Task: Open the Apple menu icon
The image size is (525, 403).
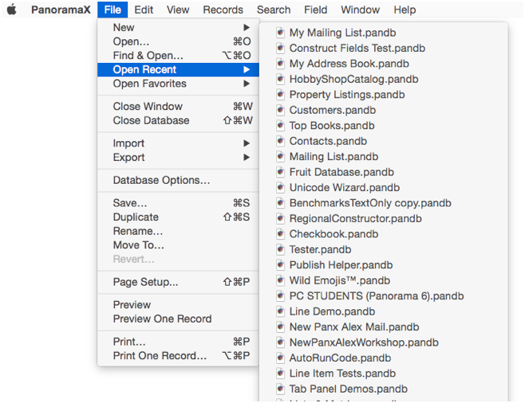Action: pos(12,10)
